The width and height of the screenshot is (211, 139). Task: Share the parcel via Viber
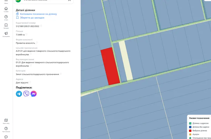(26, 94)
